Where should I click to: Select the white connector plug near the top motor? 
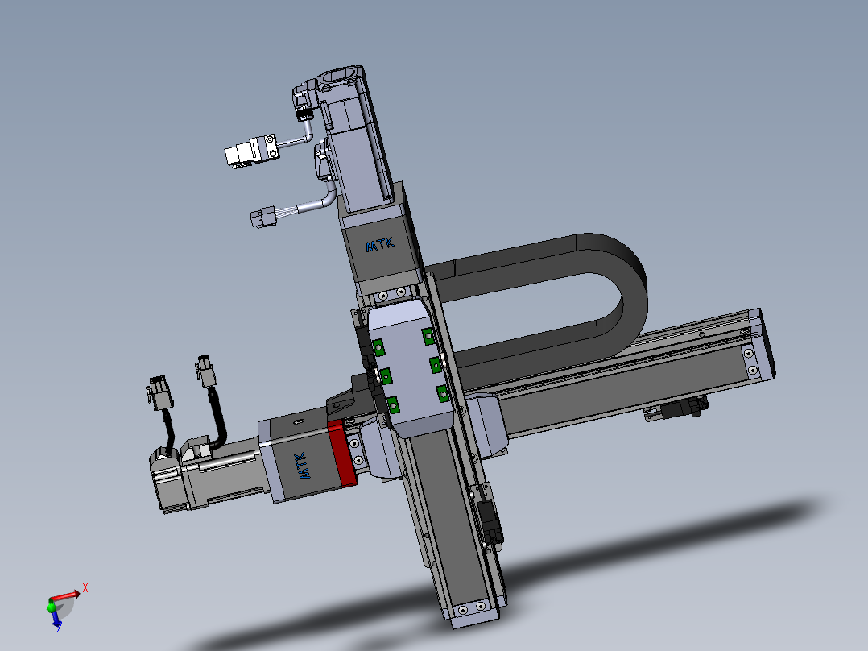250,151
